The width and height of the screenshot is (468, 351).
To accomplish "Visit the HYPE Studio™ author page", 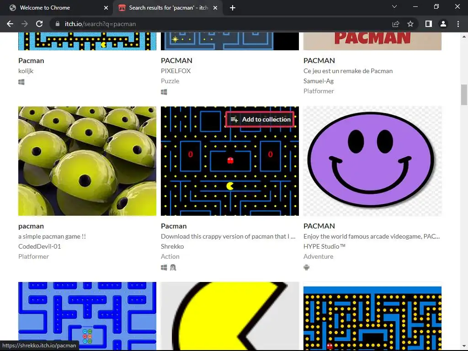I will tap(324, 246).
